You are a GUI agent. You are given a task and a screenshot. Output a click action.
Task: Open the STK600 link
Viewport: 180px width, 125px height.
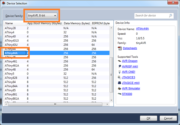pos(127,94)
